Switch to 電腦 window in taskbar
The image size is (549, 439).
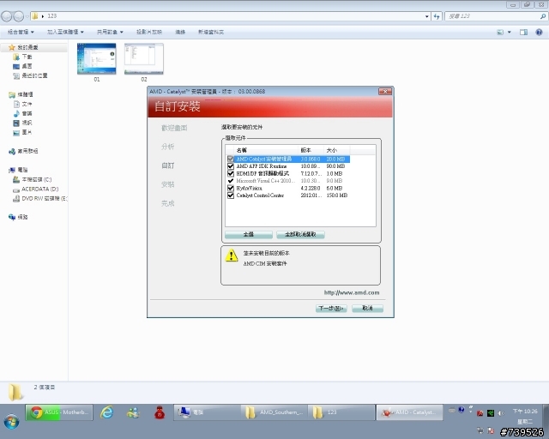pos(208,412)
